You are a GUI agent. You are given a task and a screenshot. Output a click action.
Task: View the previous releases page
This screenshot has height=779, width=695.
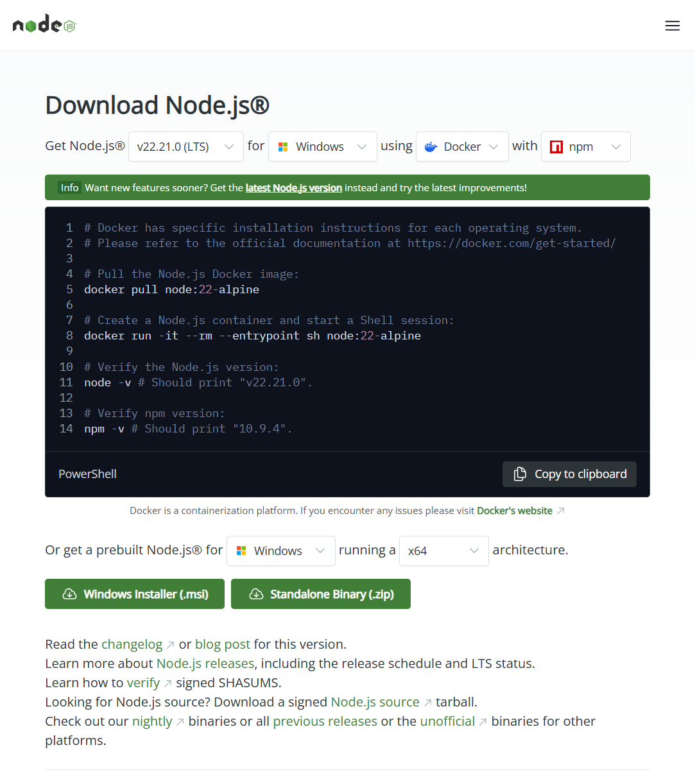[325, 721]
